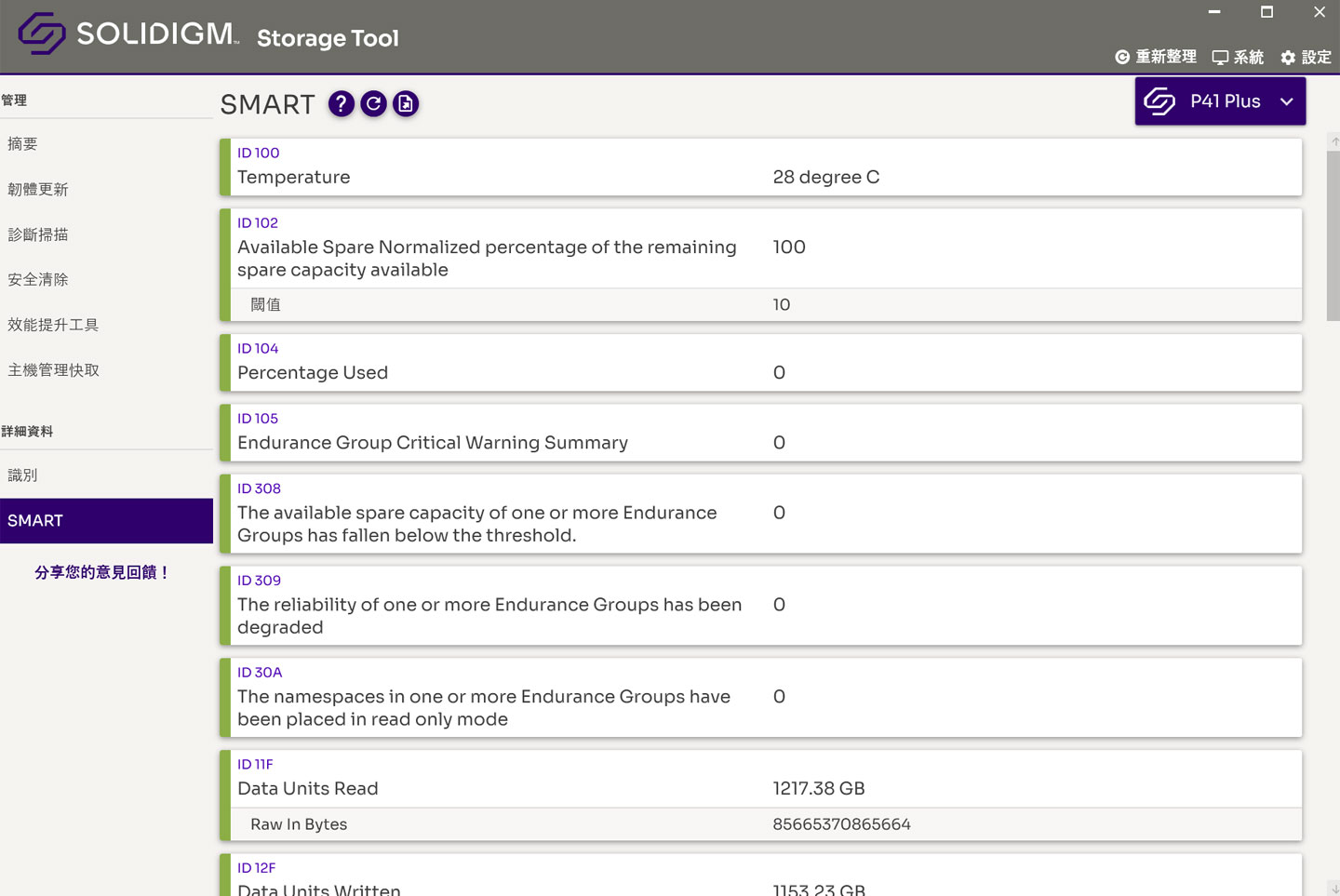Click the 重新整理 refresh icon in header

[x=1122, y=58]
